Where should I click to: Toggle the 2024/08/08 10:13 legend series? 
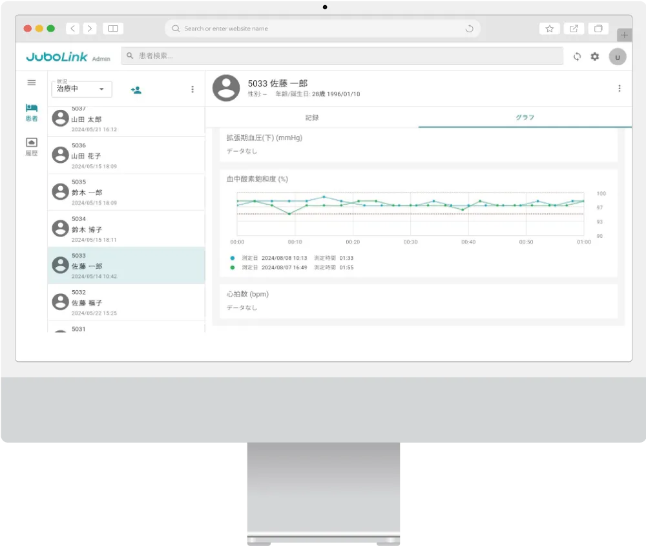click(x=284, y=258)
